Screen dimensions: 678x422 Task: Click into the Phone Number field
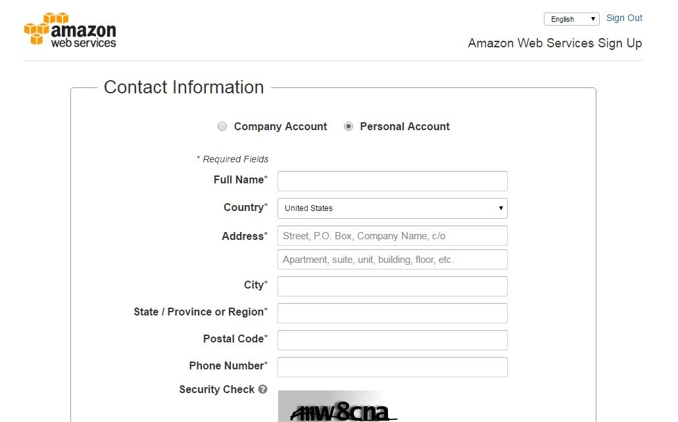(392, 367)
